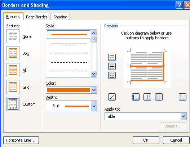Pick the All borders setting icon

pyautogui.click(x=13, y=70)
